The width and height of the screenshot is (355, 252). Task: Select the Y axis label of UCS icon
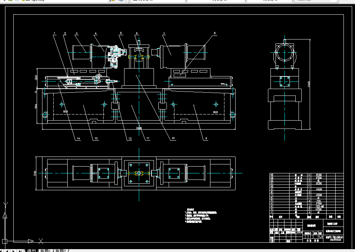5,204
